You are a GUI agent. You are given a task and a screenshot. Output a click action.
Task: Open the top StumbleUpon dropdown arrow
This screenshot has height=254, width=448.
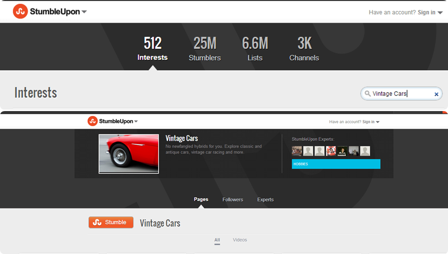click(x=84, y=12)
